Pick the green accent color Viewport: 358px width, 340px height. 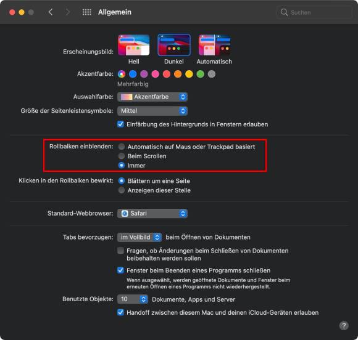click(200, 74)
